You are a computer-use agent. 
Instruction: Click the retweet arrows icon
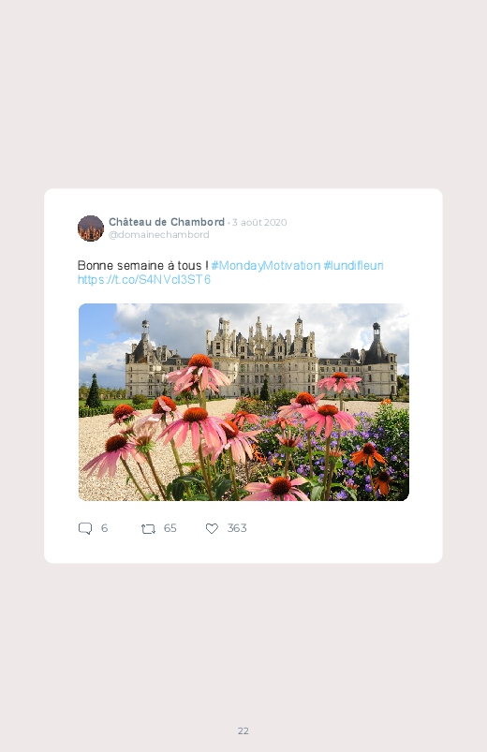tap(148, 529)
